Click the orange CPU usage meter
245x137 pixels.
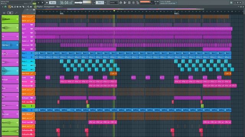click(x=145, y=2)
